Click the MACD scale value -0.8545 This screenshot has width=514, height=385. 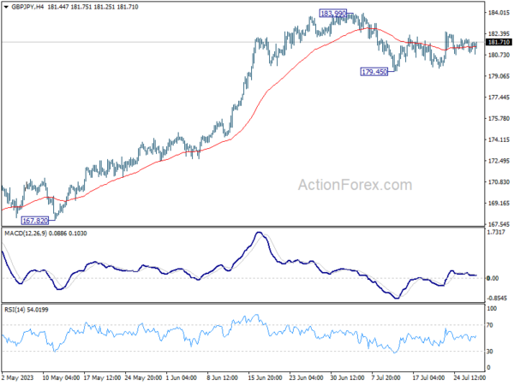click(x=497, y=298)
